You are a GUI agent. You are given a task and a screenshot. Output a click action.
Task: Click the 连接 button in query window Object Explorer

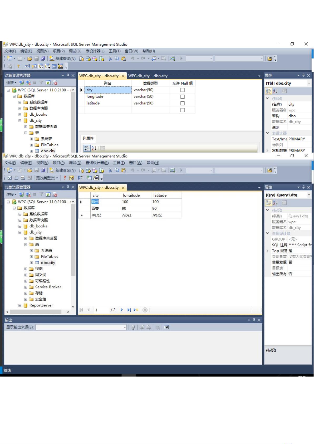click(x=11, y=194)
